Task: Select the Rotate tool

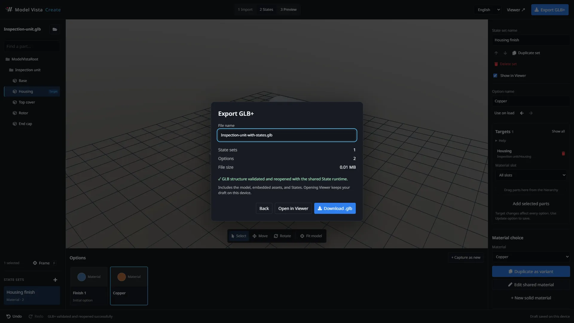Action: coord(282,236)
